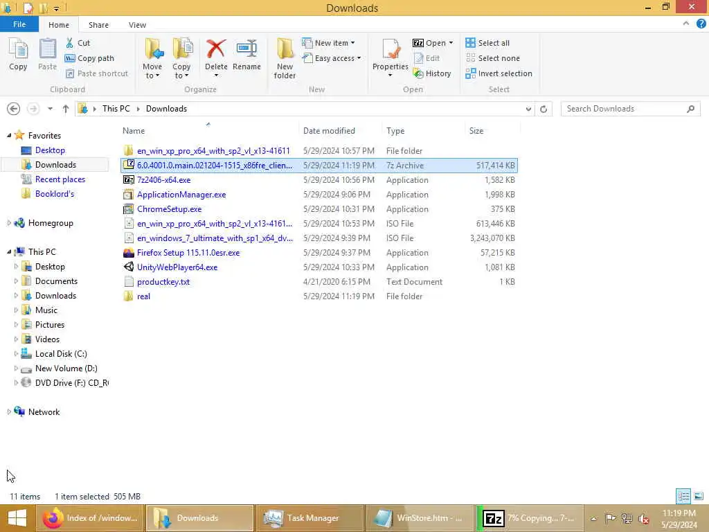709x532 pixels.
Task: Collapse the Favorites tree section
Action: [9, 135]
